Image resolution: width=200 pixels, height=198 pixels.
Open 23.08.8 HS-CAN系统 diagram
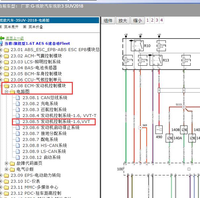(x=45, y=145)
